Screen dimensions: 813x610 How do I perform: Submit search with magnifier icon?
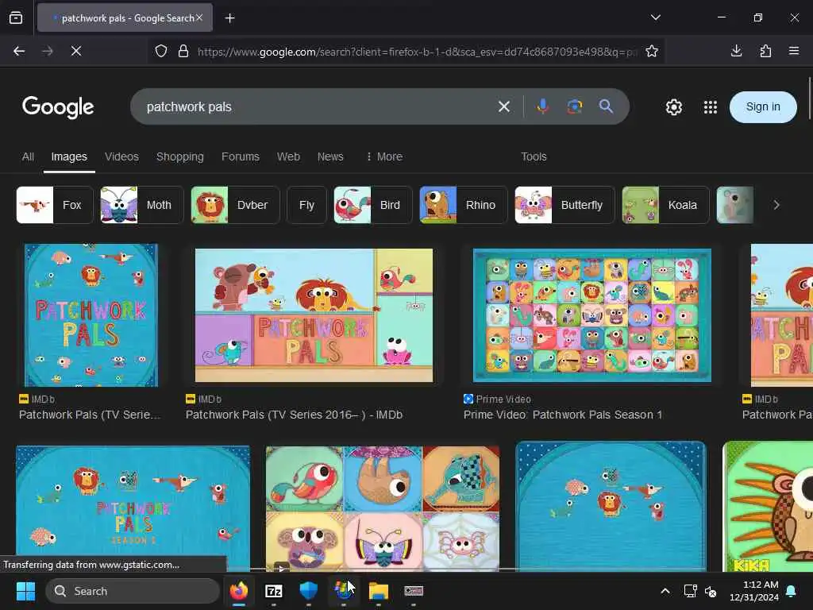[606, 106]
